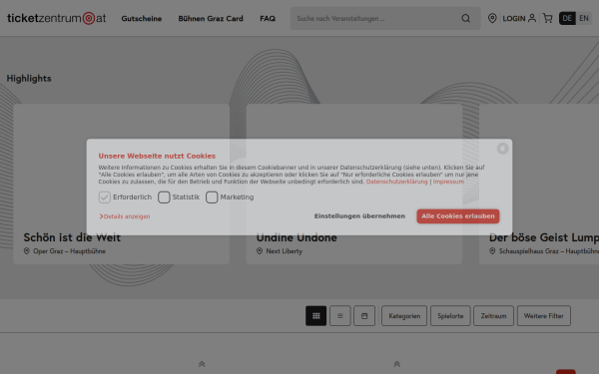The image size is (599, 374).
Task: Click the LOGIN link
Action: coord(514,18)
